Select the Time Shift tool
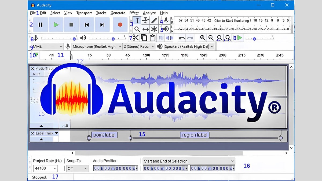The image size is (322, 181). point(145,29)
